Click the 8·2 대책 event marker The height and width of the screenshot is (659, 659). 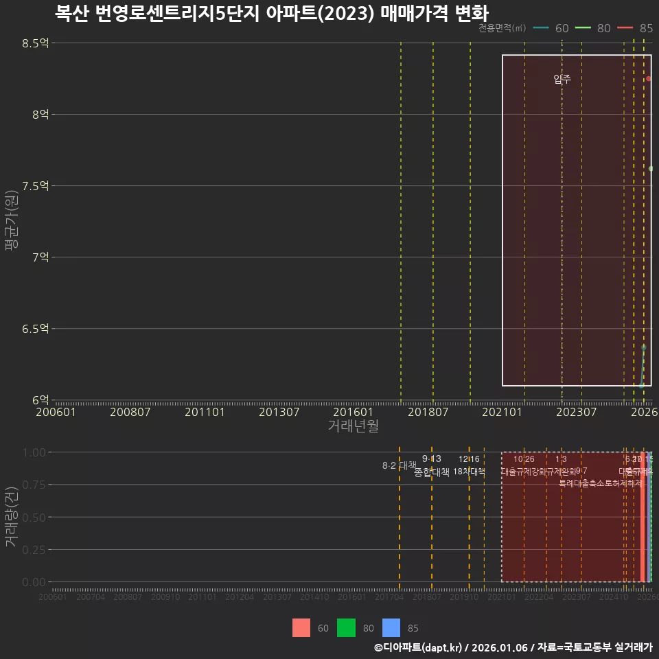400,465
